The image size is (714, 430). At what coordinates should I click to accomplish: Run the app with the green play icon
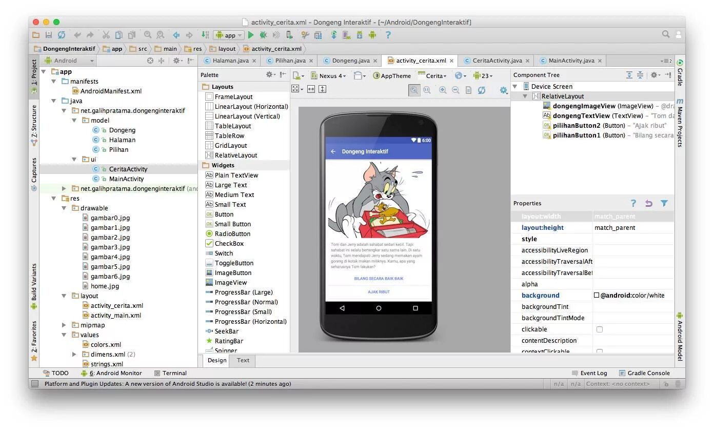pyautogui.click(x=251, y=35)
